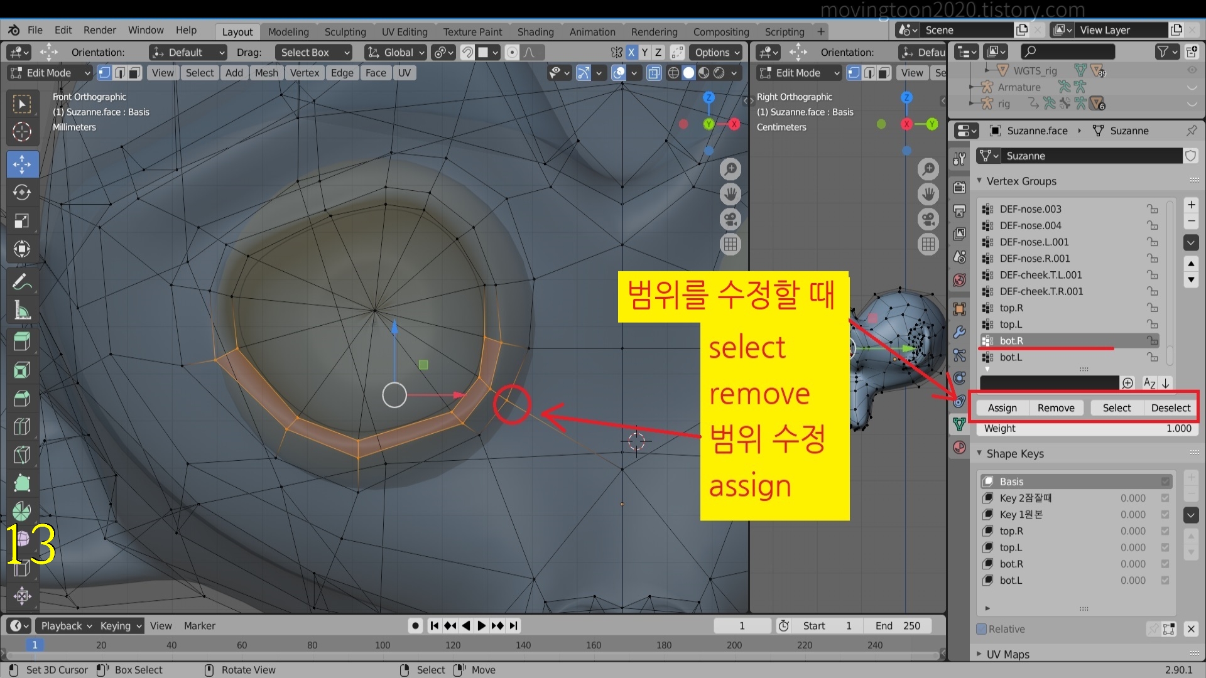Open the Options dropdown
This screenshot has width=1206, height=678.
tap(716, 53)
